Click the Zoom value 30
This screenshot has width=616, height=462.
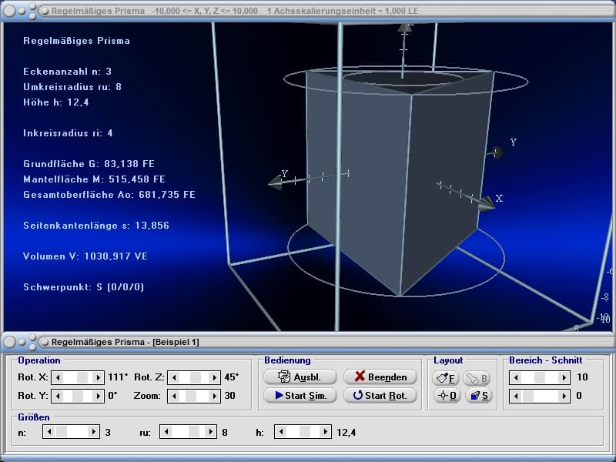(229, 396)
